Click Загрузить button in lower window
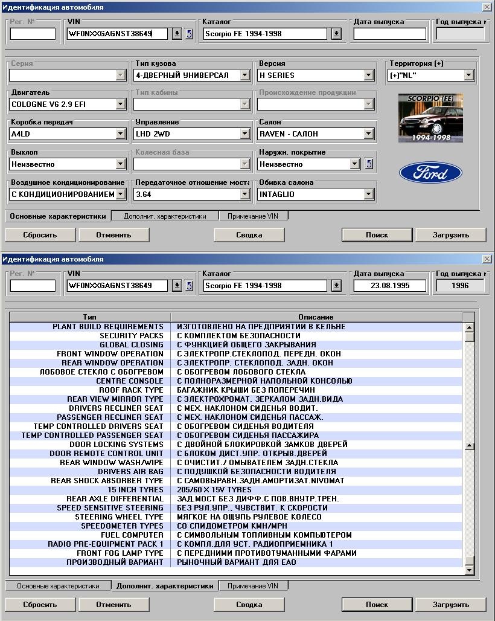 [x=451, y=605]
